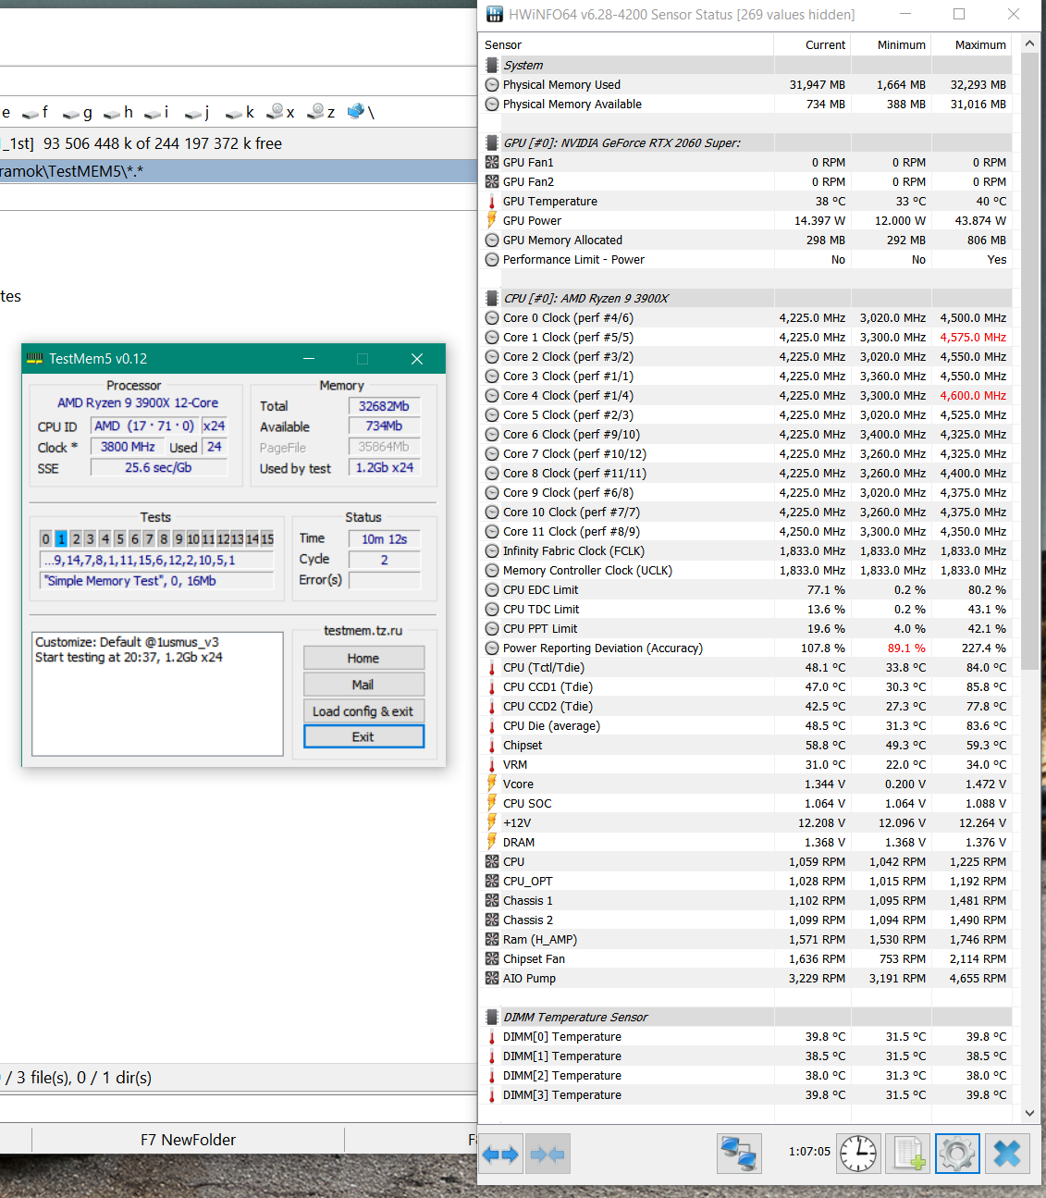Click the testmem.tz.ru label in TestMem5

[363, 631]
